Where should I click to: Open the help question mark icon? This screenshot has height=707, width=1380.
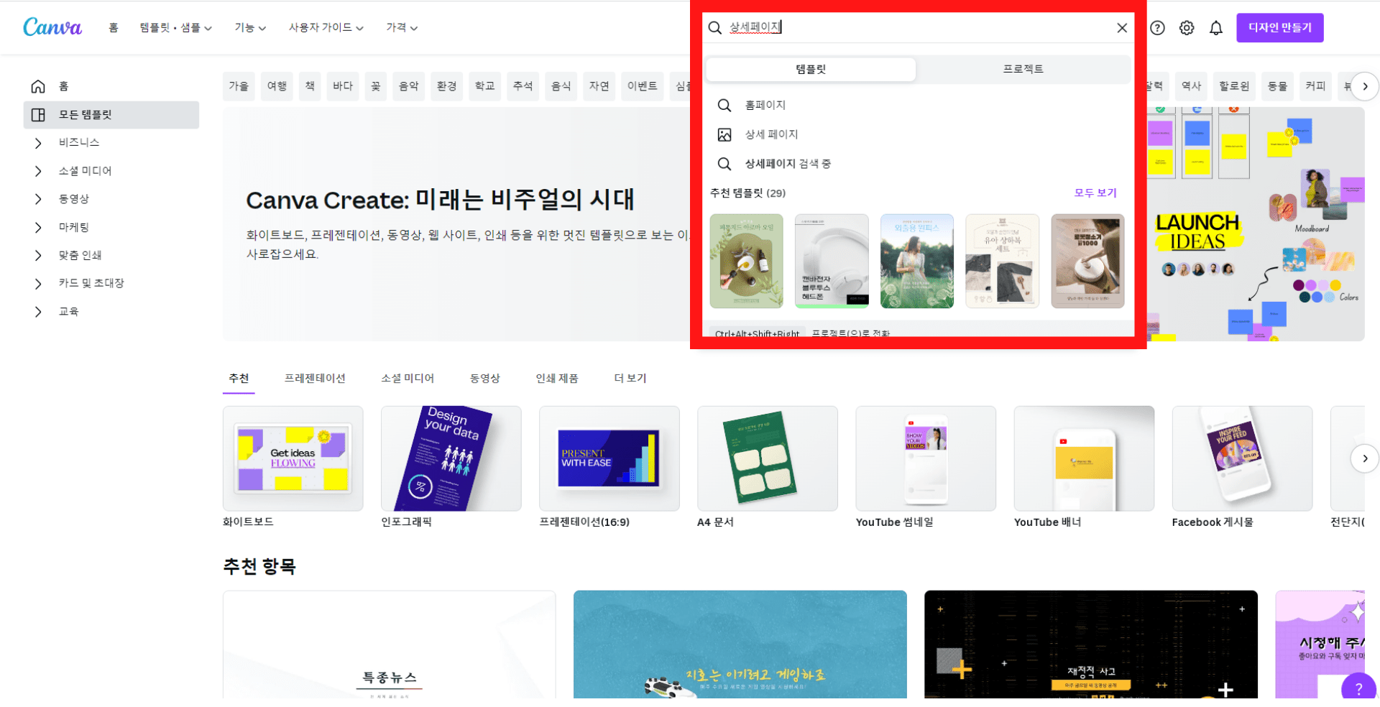[x=1157, y=28]
